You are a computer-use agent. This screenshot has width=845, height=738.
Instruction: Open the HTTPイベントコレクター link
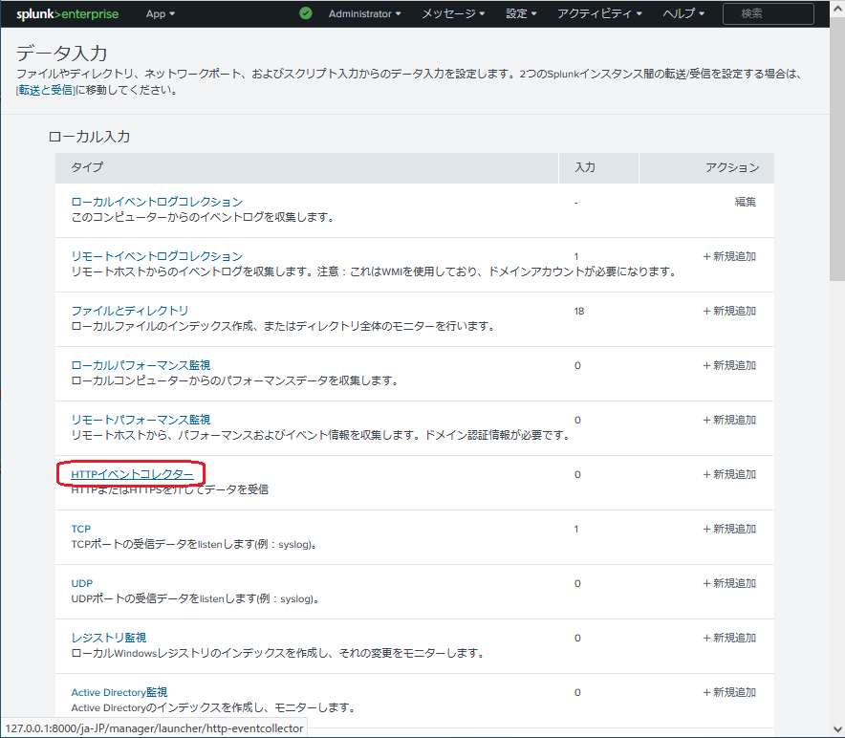tap(132, 474)
